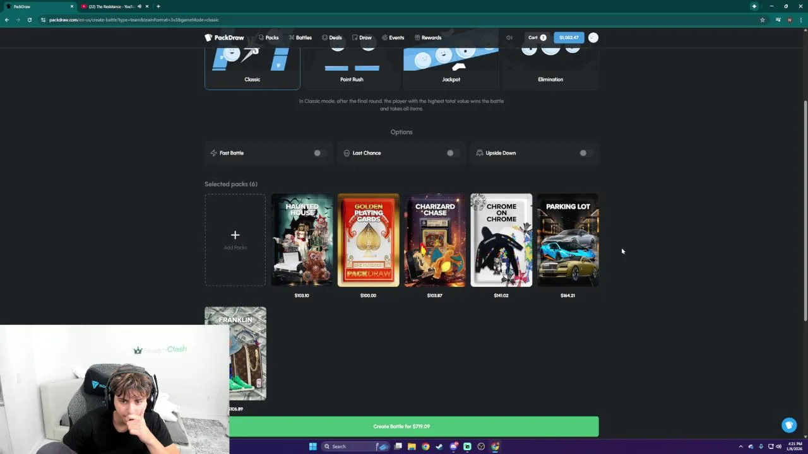Image resolution: width=808 pixels, height=454 pixels.
Task: Click the Upside Down icon
Action: (x=479, y=153)
